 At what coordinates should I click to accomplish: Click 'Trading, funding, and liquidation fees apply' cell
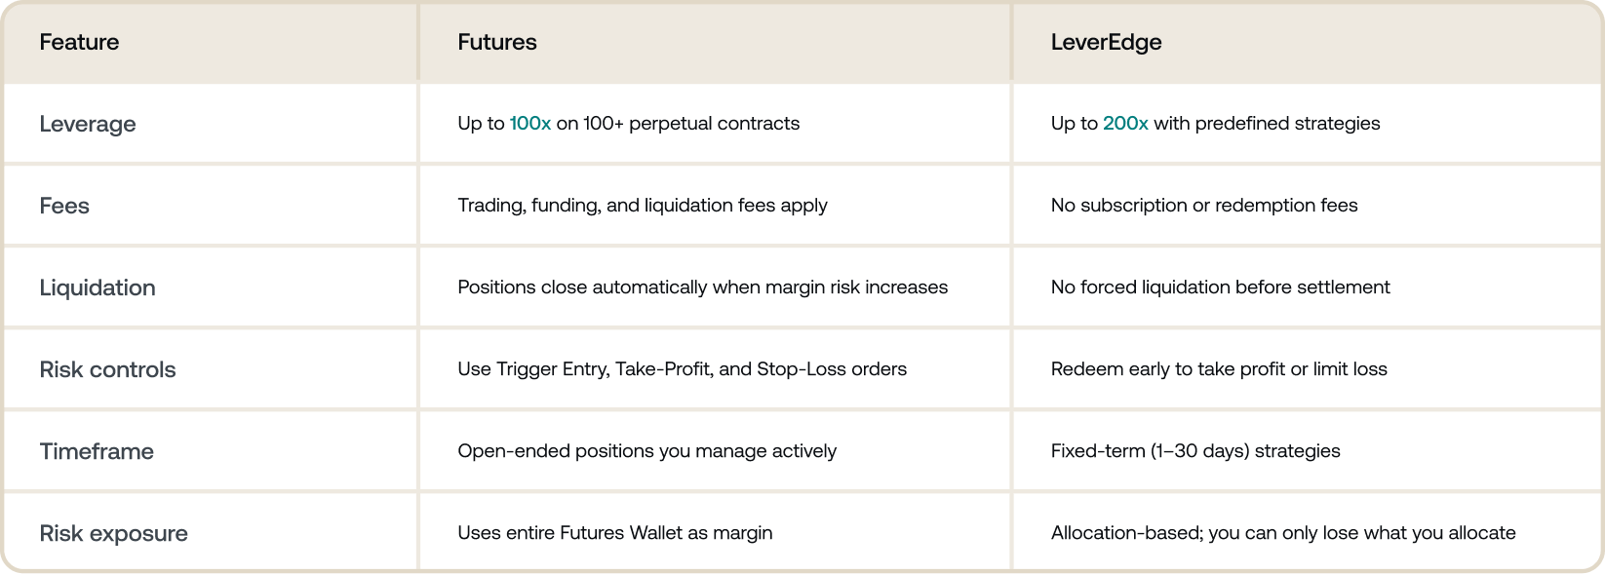643,206
